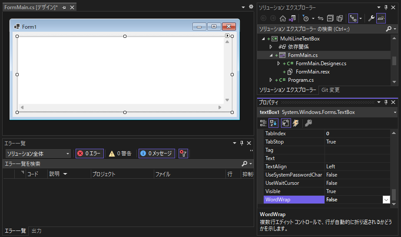Image resolution: width=401 pixels, height=237 pixels.
Task: Click the Text property value field
Action: pos(357,158)
